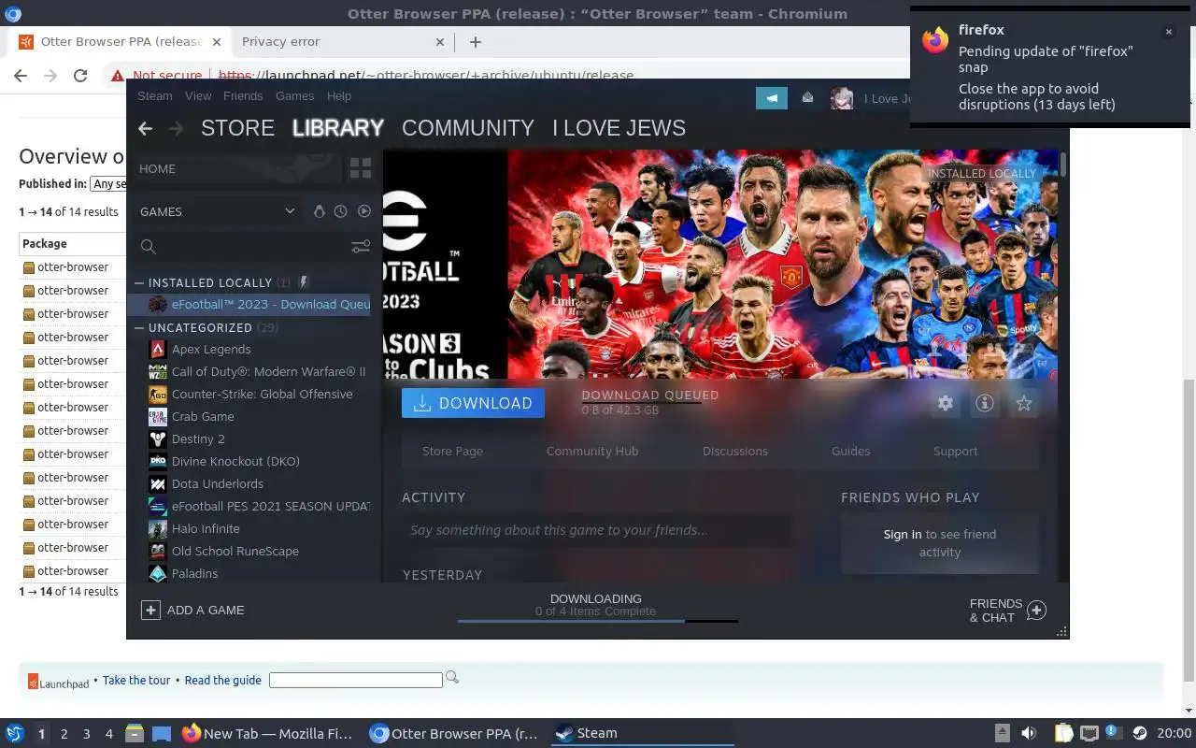Collapse INSTALLED LOCALLY category

click(139, 282)
